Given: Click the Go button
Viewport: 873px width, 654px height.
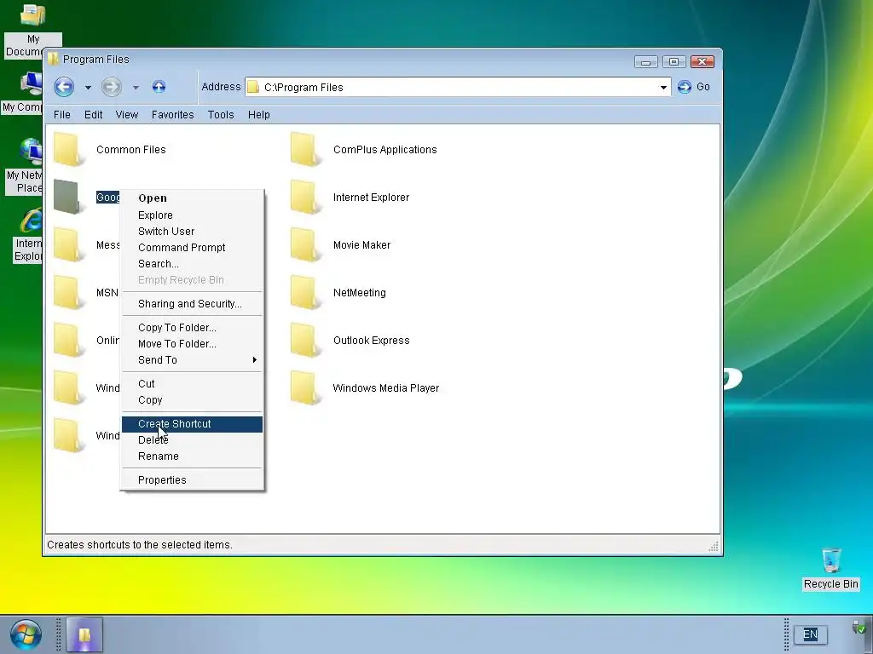Looking at the screenshot, I should coord(694,87).
